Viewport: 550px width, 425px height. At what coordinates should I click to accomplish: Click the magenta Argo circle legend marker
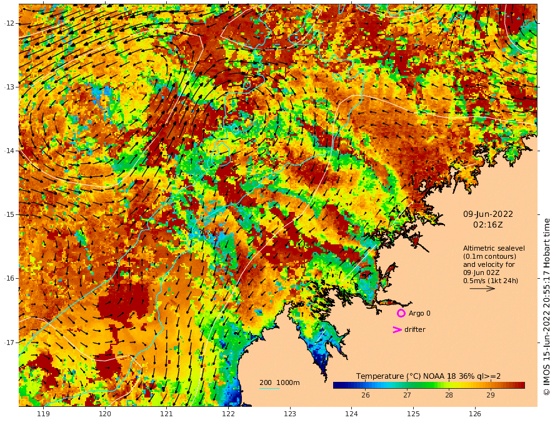point(401,313)
